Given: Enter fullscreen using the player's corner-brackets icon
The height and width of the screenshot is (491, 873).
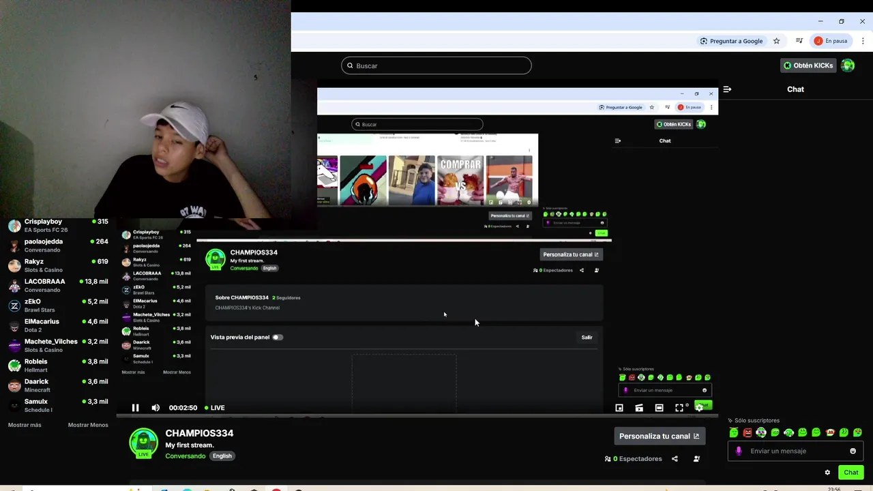Looking at the screenshot, I should click(x=679, y=408).
